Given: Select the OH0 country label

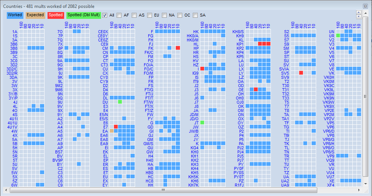Looking at the screenshot, I should click(240, 98).
